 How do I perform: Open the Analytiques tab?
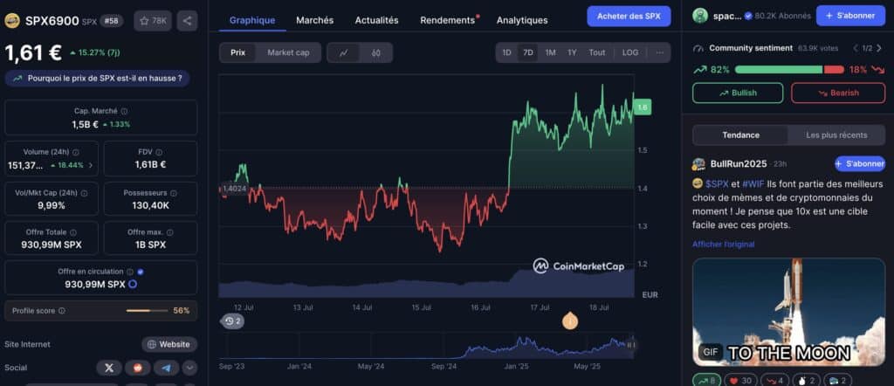click(x=522, y=20)
